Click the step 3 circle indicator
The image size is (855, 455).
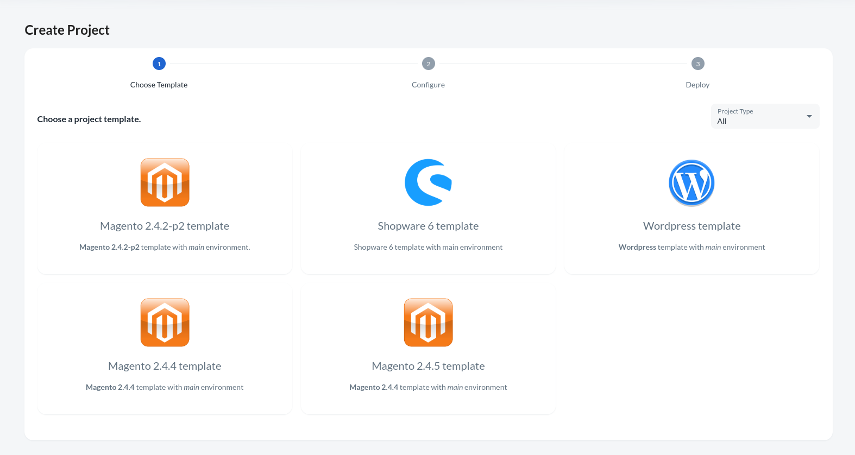tap(698, 64)
